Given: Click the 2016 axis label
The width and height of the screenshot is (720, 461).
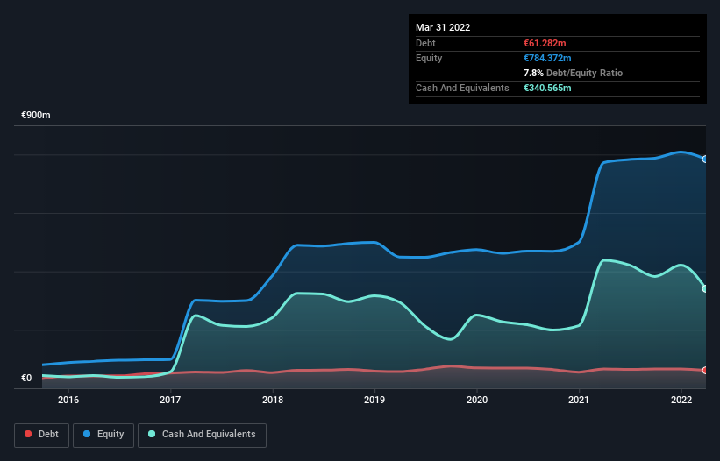Looking at the screenshot, I should pyautogui.click(x=68, y=400).
